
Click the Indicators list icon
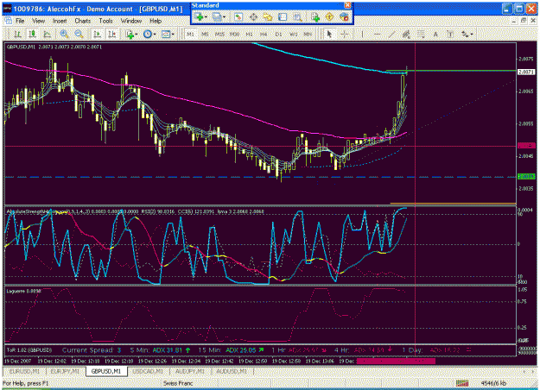pyautogui.click(x=130, y=34)
